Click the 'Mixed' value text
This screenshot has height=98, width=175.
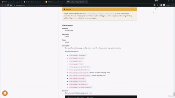click(67, 42)
